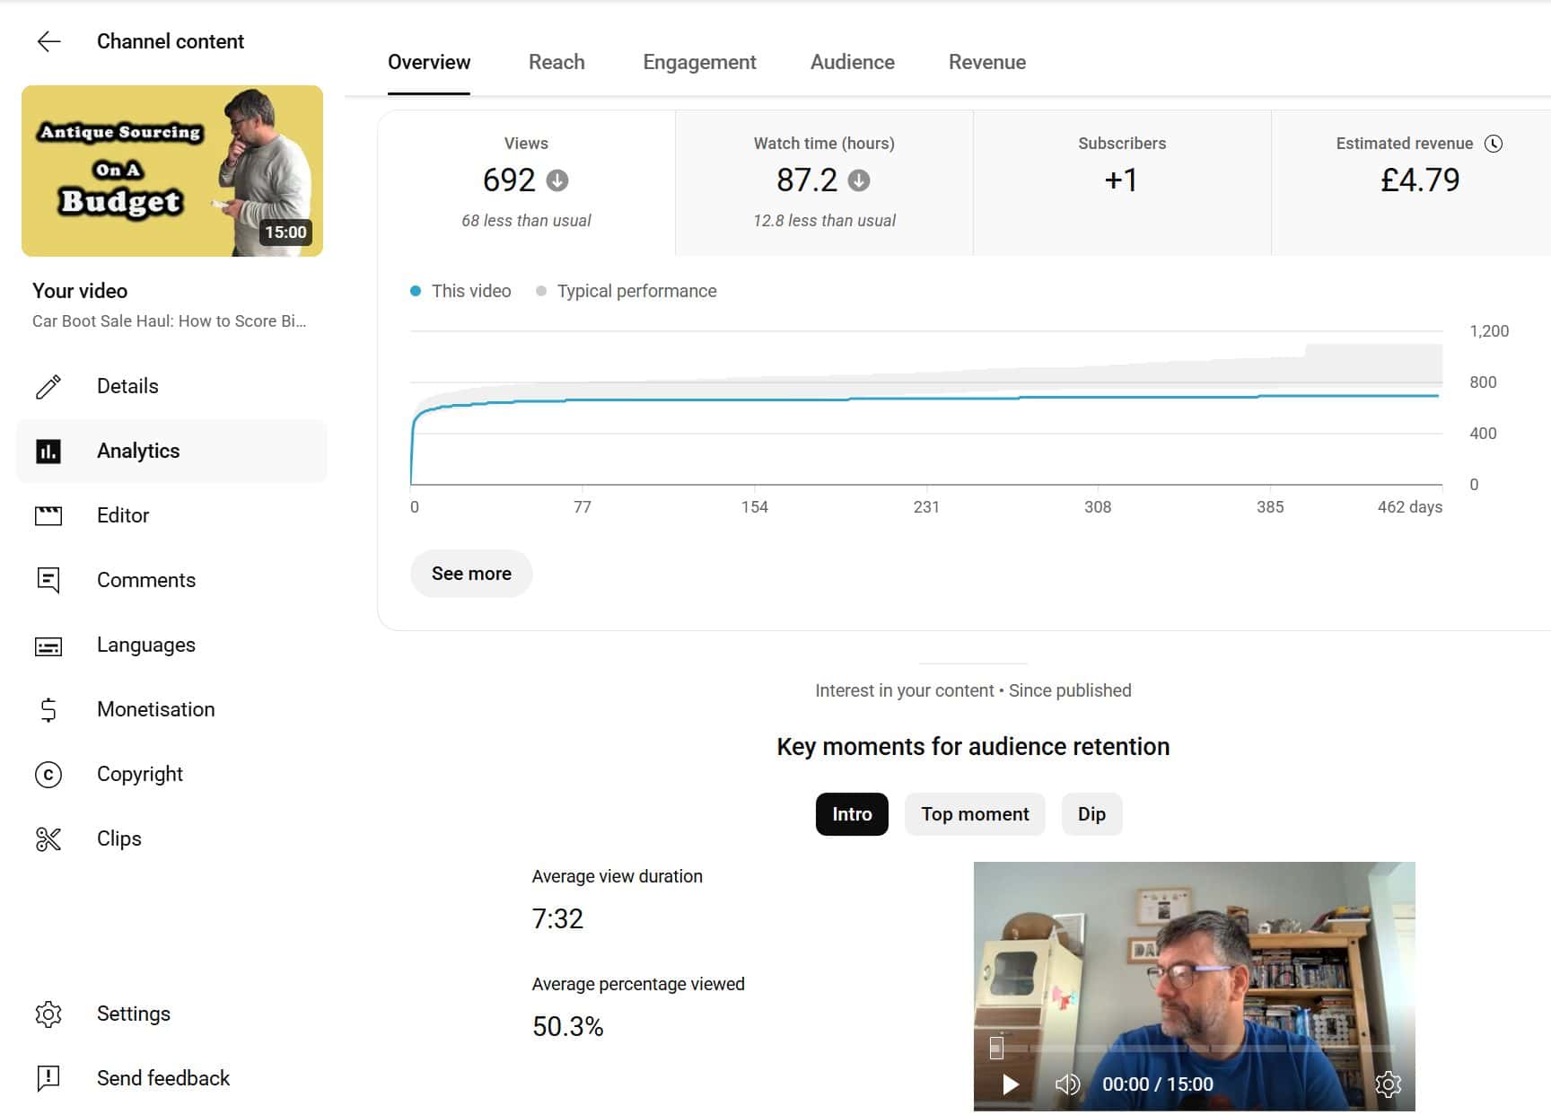1551x1115 pixels.
Task: Open Comments via its speech icon
Action: (48, 580)
